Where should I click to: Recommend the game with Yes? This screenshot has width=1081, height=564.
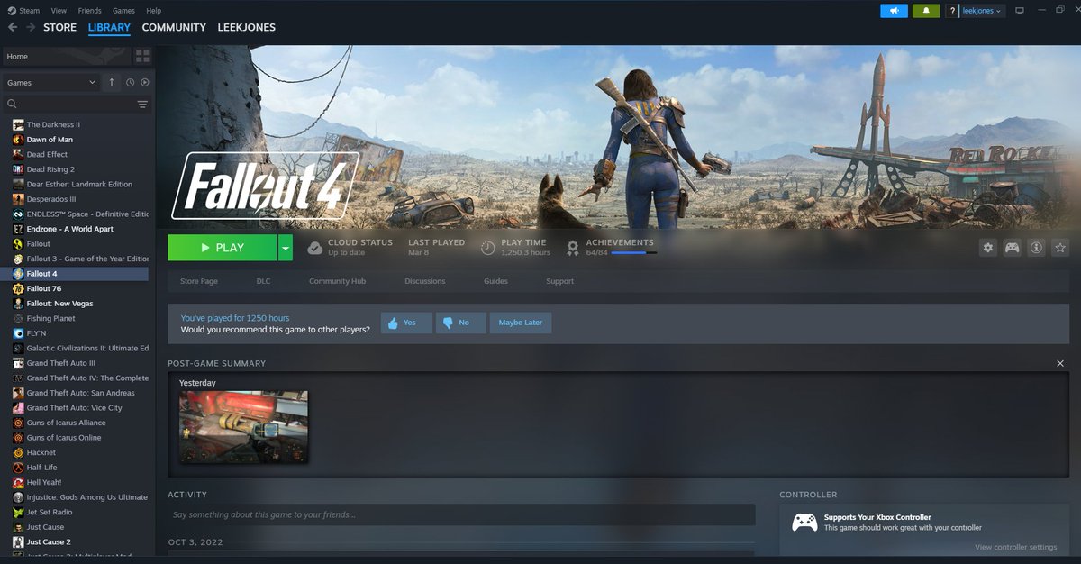(x=406, y=323)
